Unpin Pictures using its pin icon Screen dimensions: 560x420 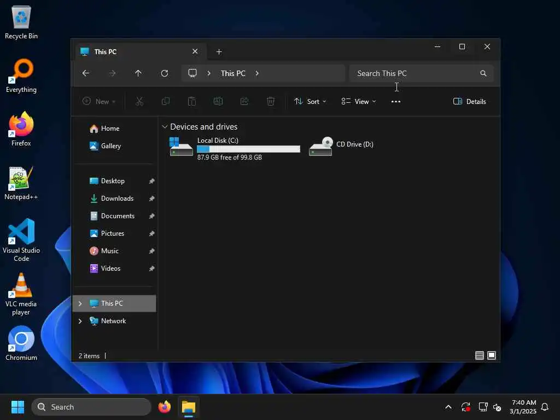(x=152, y=234)
